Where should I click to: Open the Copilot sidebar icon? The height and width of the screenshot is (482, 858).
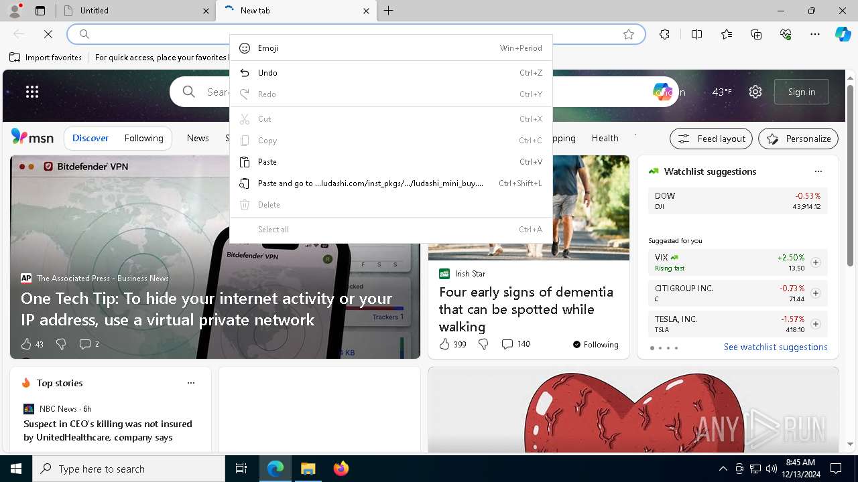pos(843,34)
